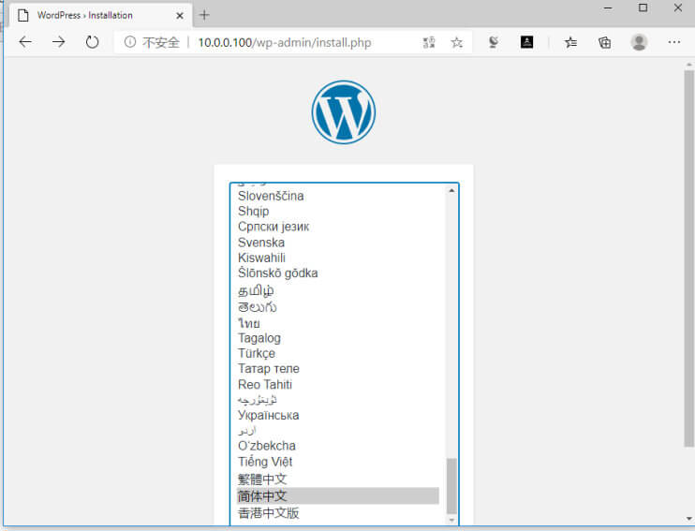The height and width of the screenshot is (531, 695).
Task: Click the WordPress logo
Action: [x=344, y=112]
